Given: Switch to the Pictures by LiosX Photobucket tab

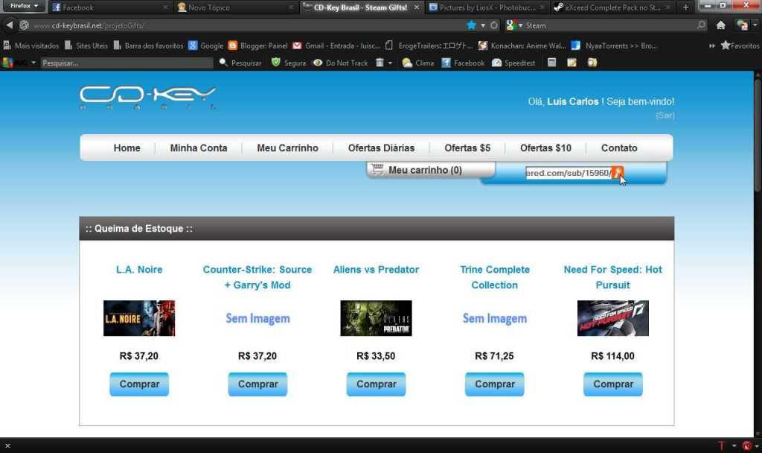Looking at the screenshot, I should [x=487, y=7].
